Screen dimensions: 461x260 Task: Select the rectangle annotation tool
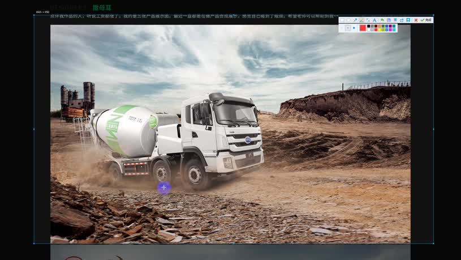coord(342,20)
